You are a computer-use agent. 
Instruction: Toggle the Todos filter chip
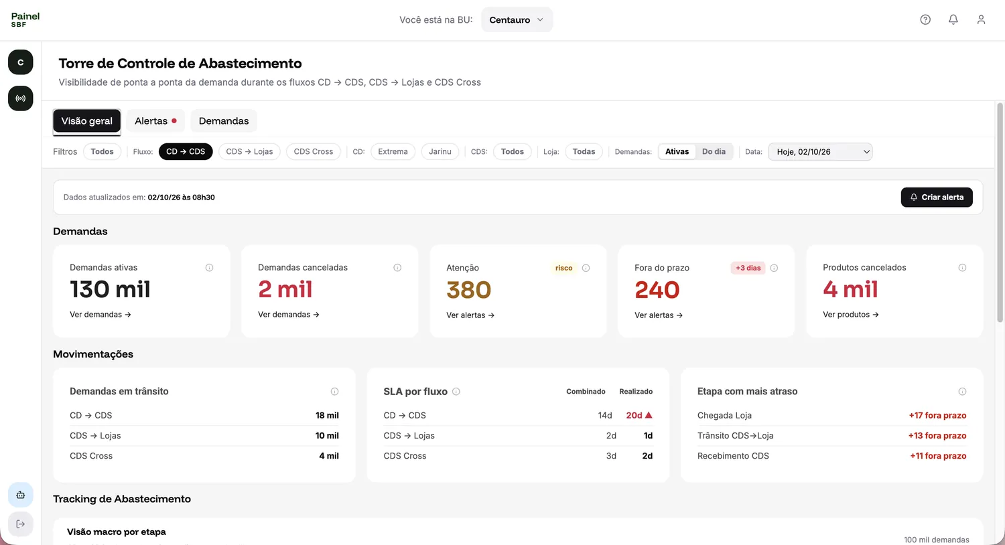[x=103, y=152]
